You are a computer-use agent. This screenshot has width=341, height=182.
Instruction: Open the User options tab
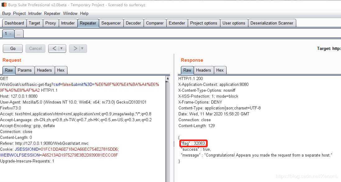point(234,23)
